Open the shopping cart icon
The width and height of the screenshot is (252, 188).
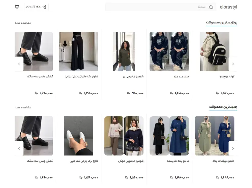[x=17, y=7]
